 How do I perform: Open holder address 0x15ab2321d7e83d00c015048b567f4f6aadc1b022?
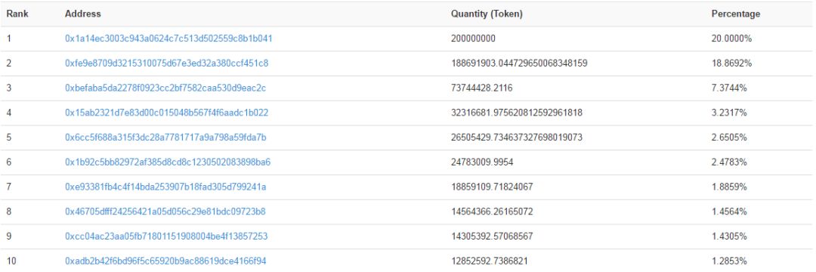click(x=166, y=113)
